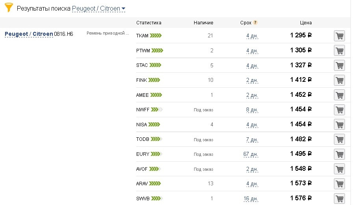Add SWVB offer at 1 576 to cart
Screen dimensions: 354x205
click(339, 198)
